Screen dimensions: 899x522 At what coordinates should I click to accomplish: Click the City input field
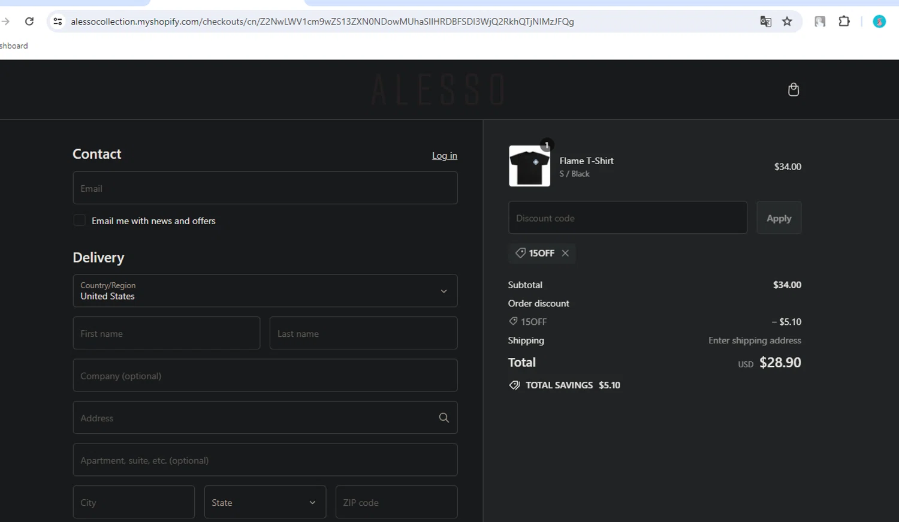[134, 502]
